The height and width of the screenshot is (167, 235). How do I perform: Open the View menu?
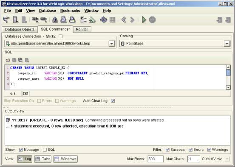[x=31, y=11]
